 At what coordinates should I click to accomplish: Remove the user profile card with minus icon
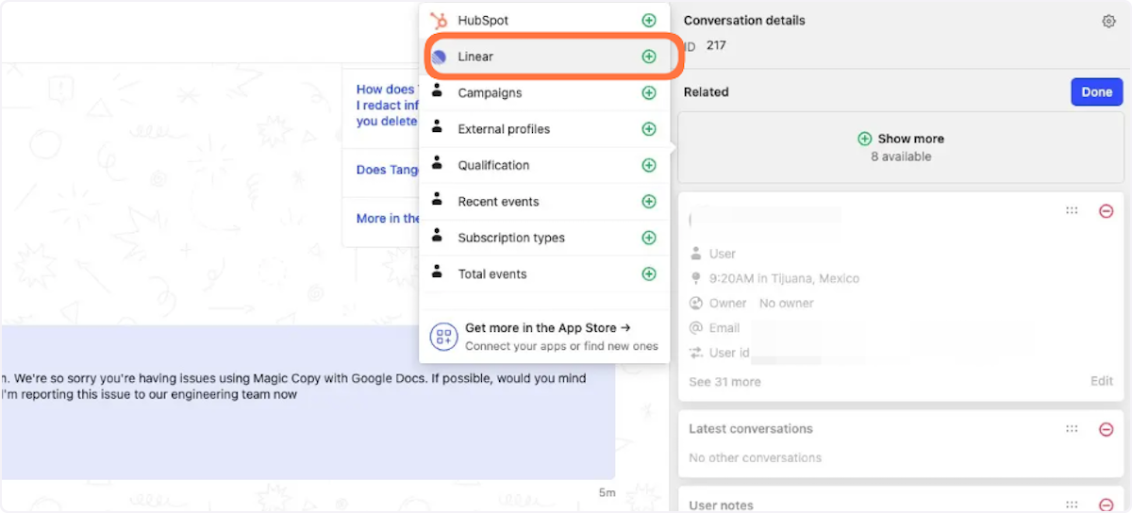(x=1107, y=211)
